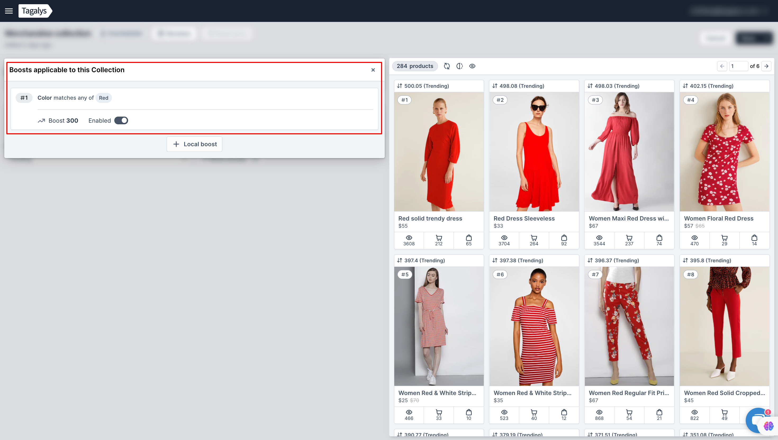Click cart icon showing 33

[x=439, y=412]
